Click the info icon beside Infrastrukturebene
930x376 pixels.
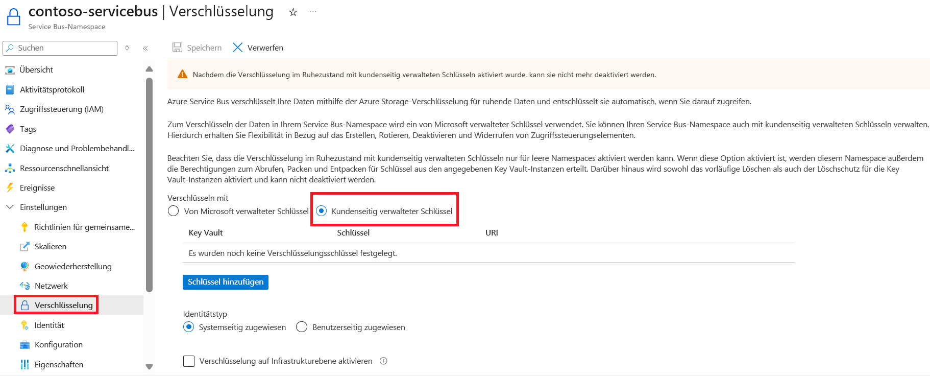pyautogui.click(x=383, y=361)
